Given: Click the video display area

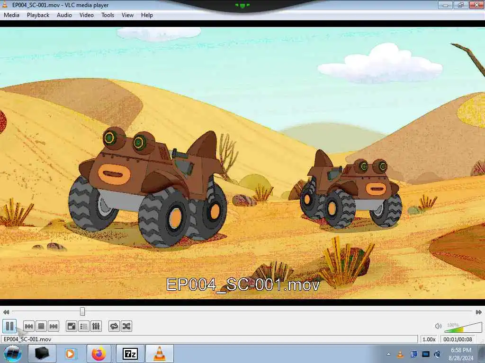Looking at the screenshot, I should [x=242, y=163].
